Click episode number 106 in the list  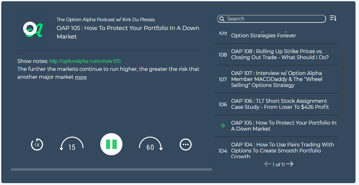click(x=223, y=104)
